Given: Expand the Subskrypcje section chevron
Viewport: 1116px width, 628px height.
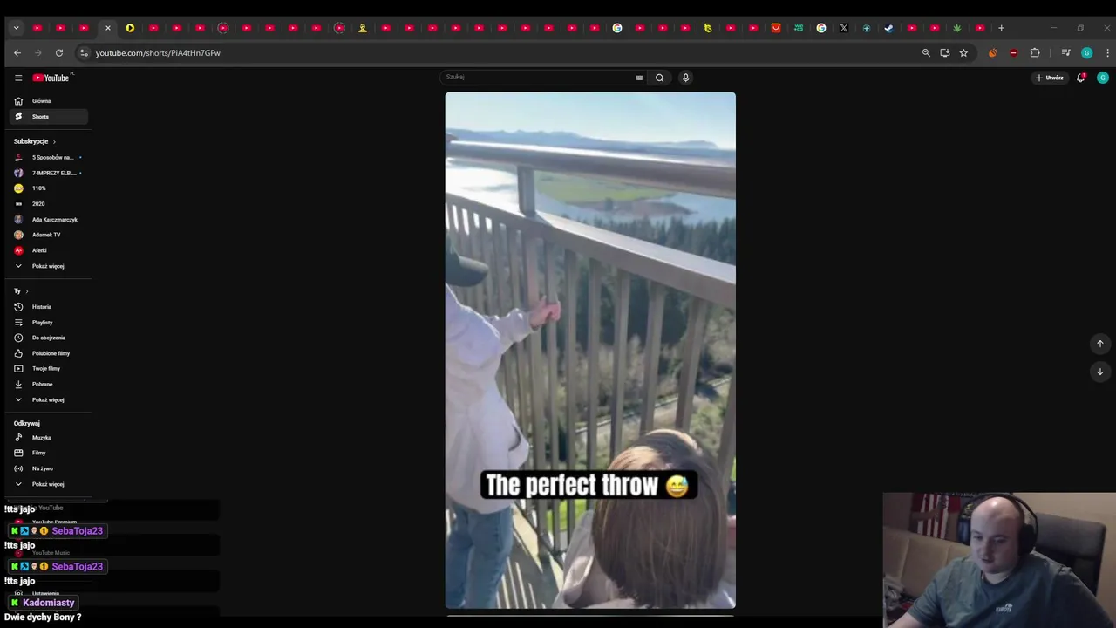Looking at the screenshot, I should pos(54,141).
